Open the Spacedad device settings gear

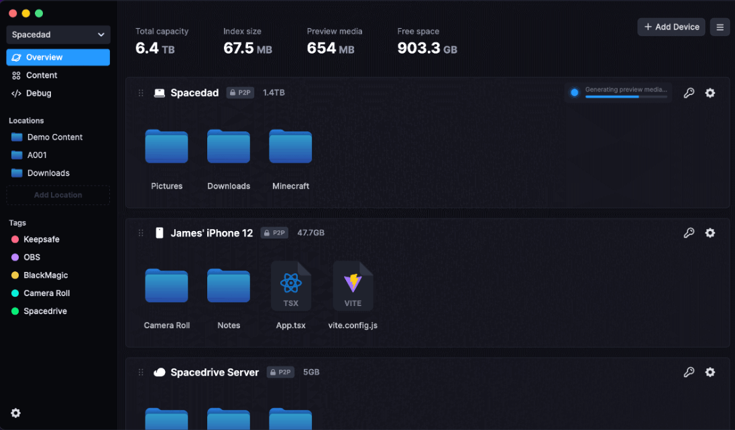point(710,92)
